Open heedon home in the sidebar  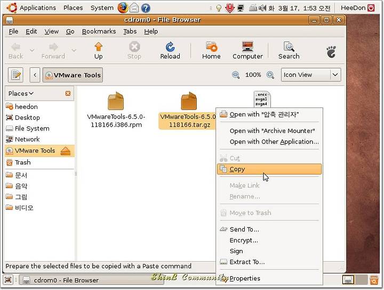click(x=39, y=107)
